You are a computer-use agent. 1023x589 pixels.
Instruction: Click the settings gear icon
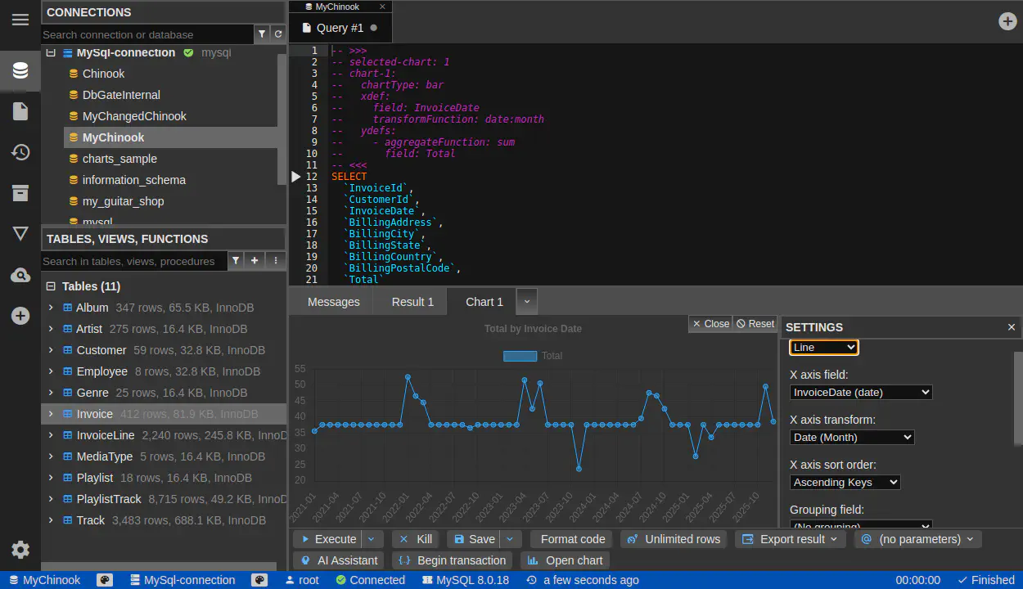point(20,550)
